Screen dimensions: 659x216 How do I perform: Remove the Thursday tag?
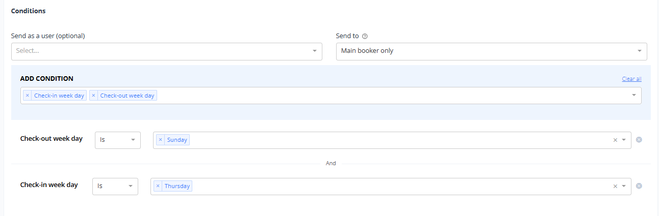click(x=158, y=186)
